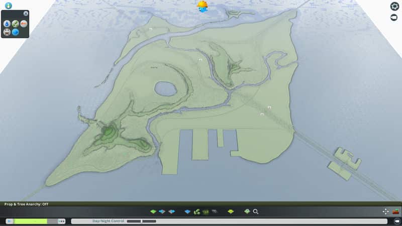Select the water drop info view
This screenshot has height=226, width=402.
coord(7,24)
